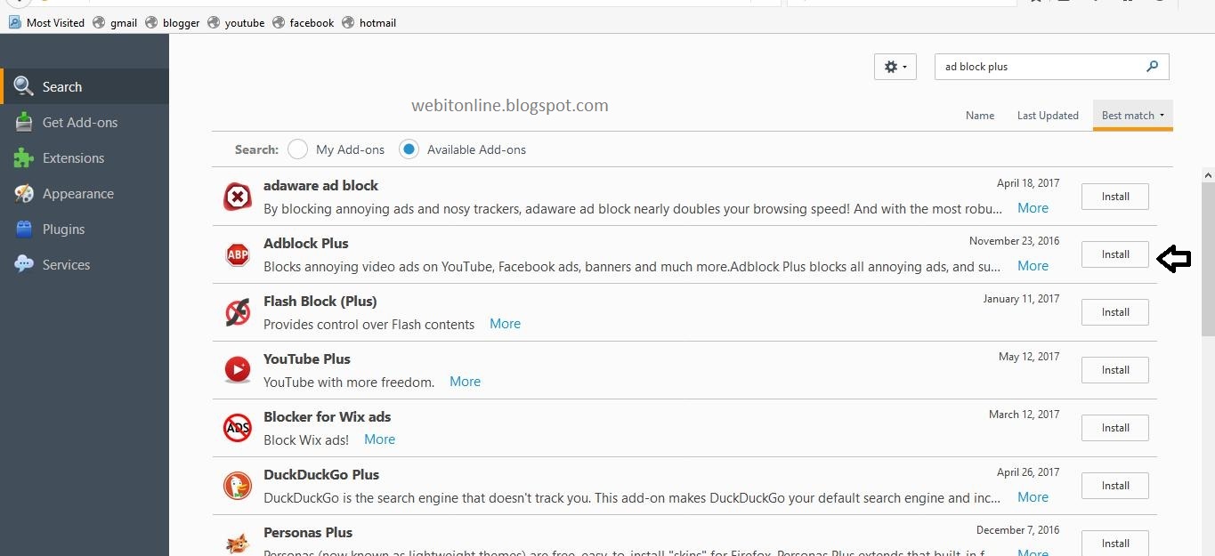
Task: Open More link for DuckDuckGo Plus
Action: 1033,497
